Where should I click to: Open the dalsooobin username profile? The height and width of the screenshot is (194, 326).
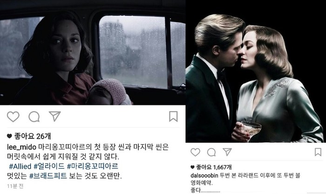click(x=204, y=175)
